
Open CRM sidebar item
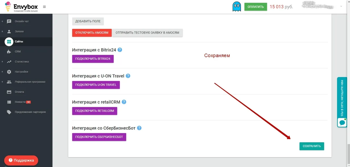click(x=17, y=52)
